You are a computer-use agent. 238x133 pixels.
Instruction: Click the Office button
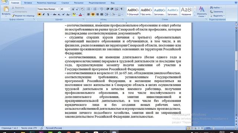(4, 1)
